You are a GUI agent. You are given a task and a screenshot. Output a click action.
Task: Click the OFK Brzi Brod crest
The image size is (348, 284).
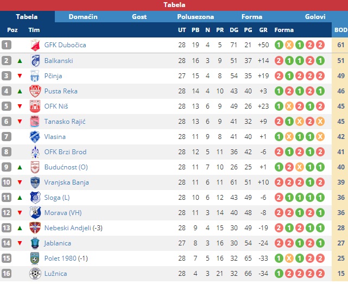[35, 152]
